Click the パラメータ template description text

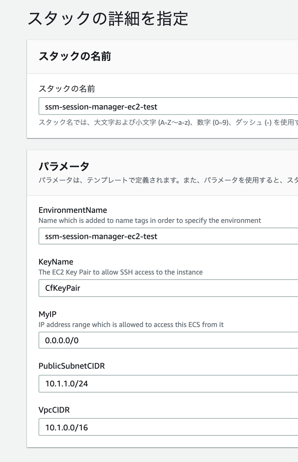[168, 180]
